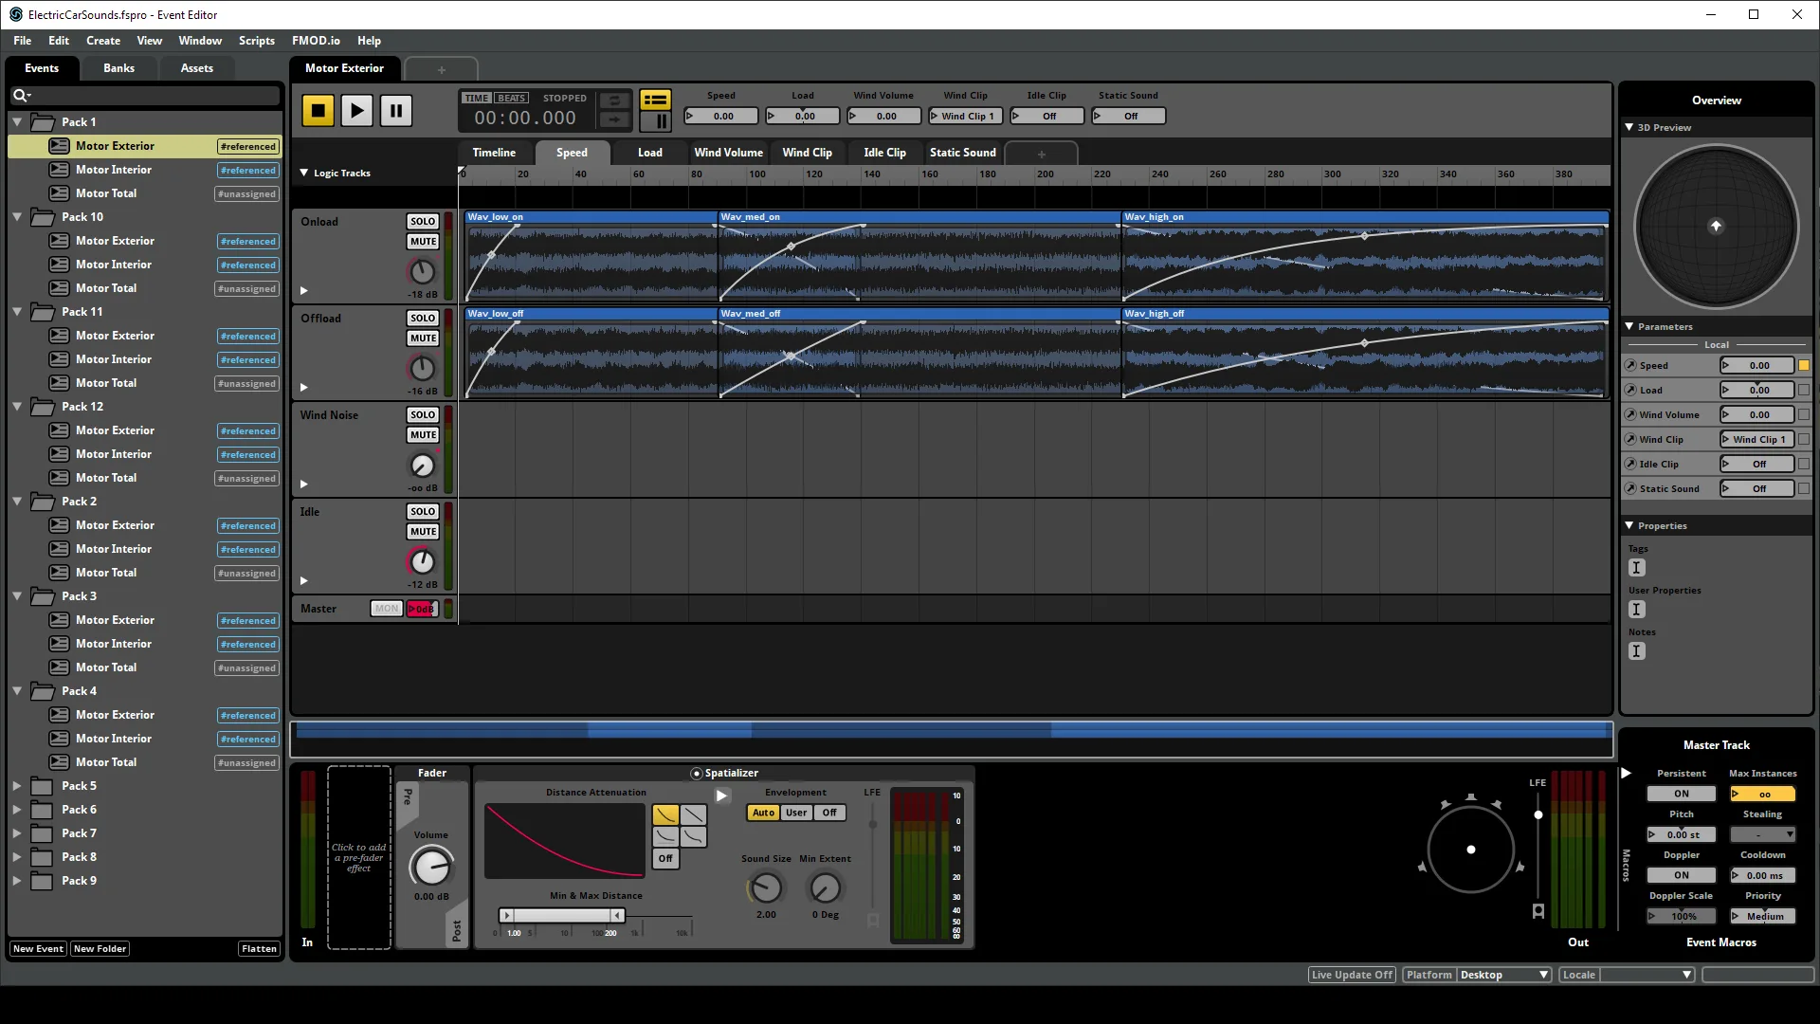The width and height of the screenshot is (1820, 1024).
Task: Click the search magnifier icon in Events
Action: (19, 95)
